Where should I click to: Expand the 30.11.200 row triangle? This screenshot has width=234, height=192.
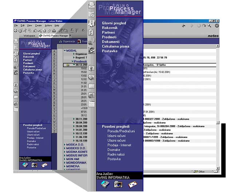(x=74, y=119)
